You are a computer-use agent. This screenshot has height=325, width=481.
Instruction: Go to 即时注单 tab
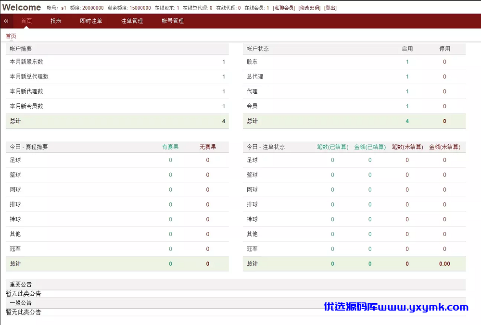point(91,21)
